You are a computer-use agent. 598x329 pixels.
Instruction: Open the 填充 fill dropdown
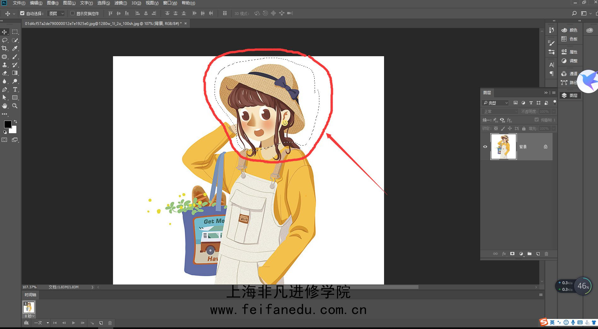click(554, 129)
